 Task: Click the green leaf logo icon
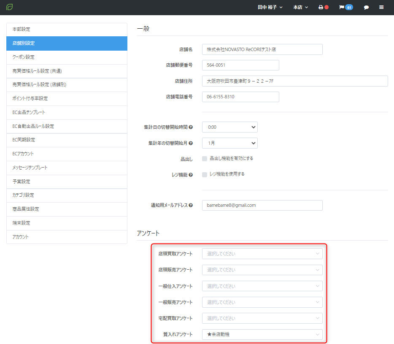10,7
